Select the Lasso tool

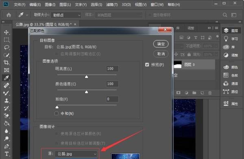pos(7,47)
